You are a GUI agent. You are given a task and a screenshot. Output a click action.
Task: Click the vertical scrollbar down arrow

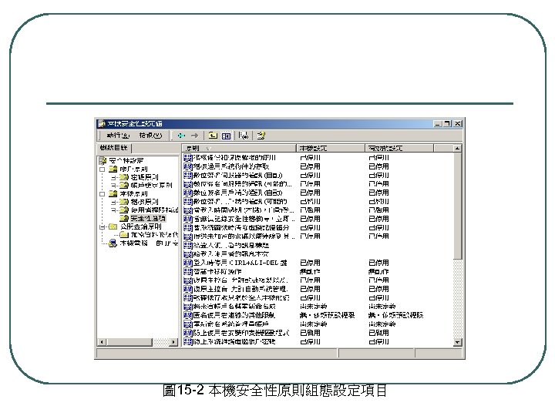457,342
